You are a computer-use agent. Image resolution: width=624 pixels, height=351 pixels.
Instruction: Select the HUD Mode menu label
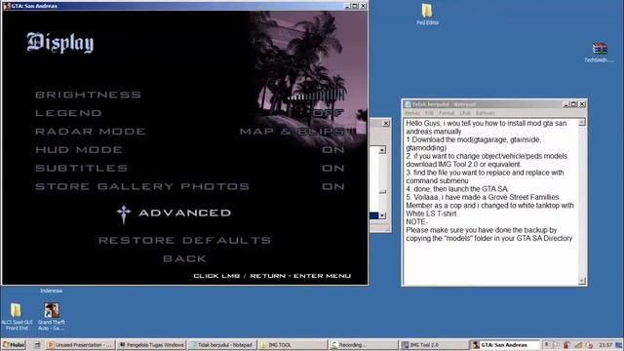pyautogui.click(x=79, y=150)
